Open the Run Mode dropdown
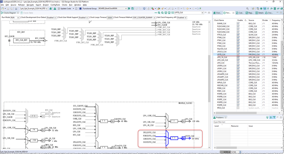This screenshot has width=284, height=154. point(15,18)
